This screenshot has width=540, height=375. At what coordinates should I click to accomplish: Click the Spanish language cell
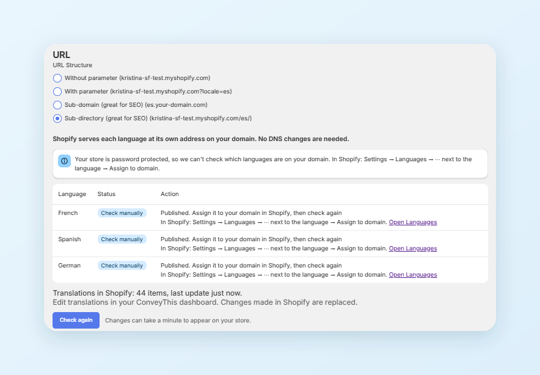(69, 239)
